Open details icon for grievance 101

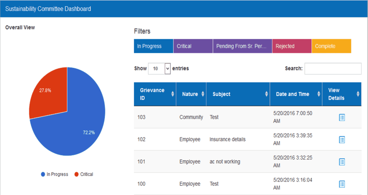342,162
